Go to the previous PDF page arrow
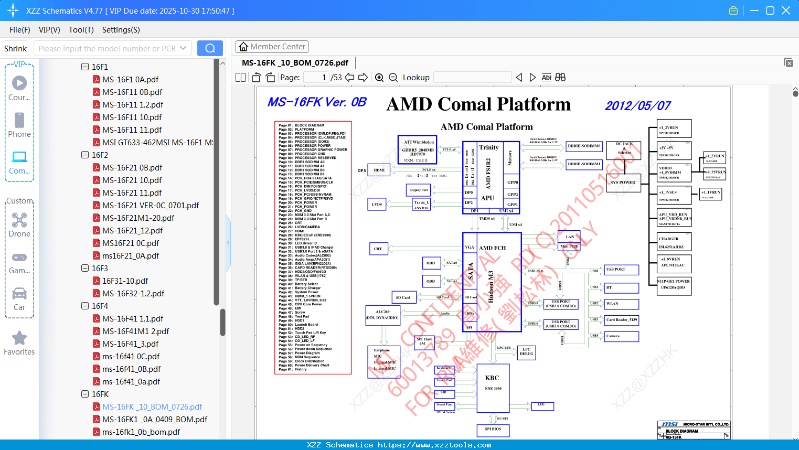The height and width of the screenshot is (450, 799). (349, 77)
